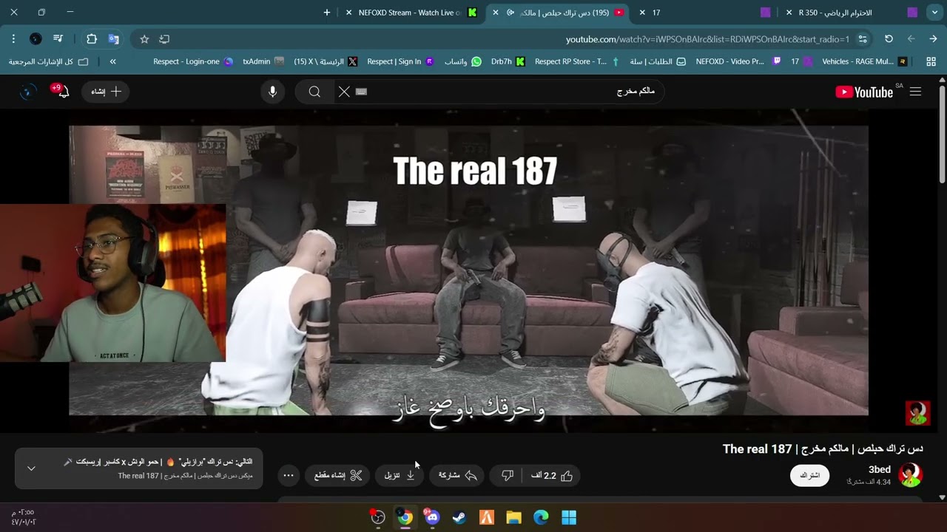Mute the audio indicator on YouTube tab
Viewport: 947px width, 532px height.
510,13
